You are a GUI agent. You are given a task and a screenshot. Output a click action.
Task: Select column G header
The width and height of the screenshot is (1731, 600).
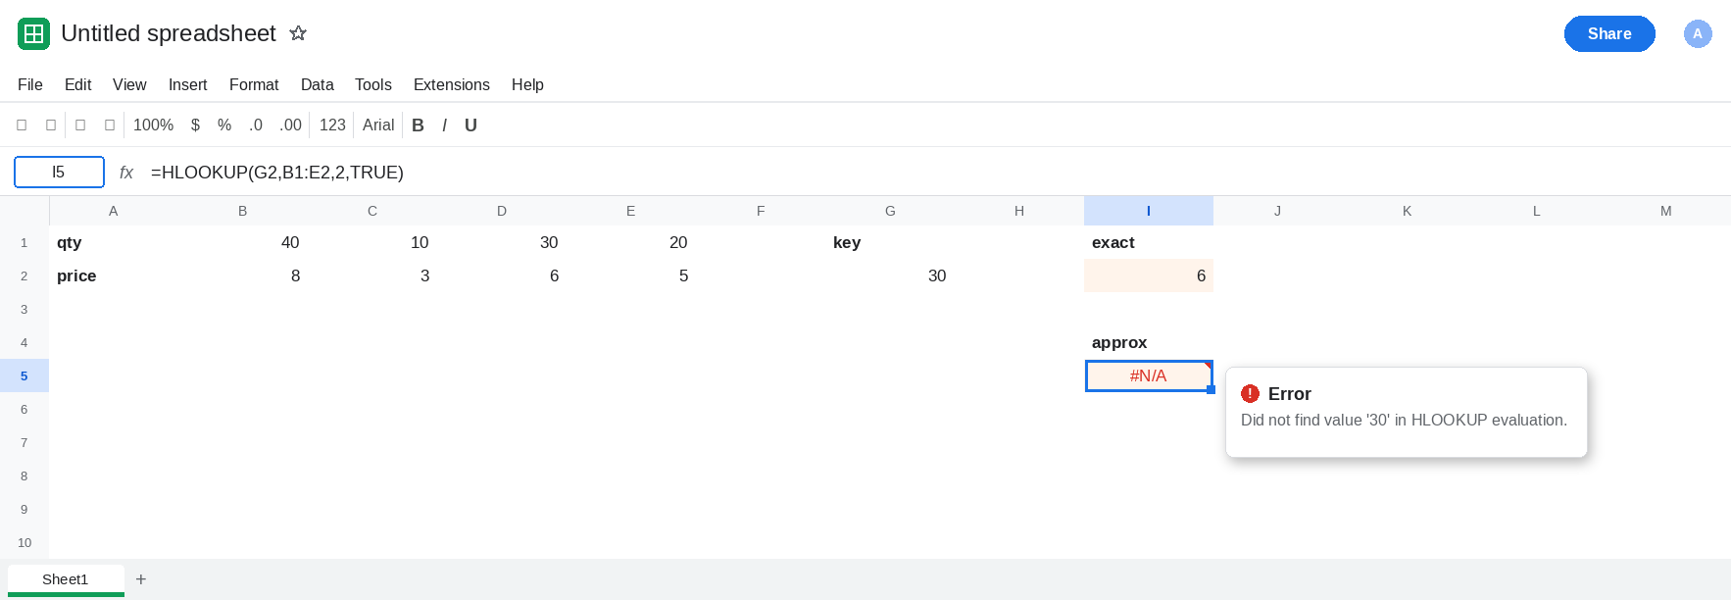890,211
